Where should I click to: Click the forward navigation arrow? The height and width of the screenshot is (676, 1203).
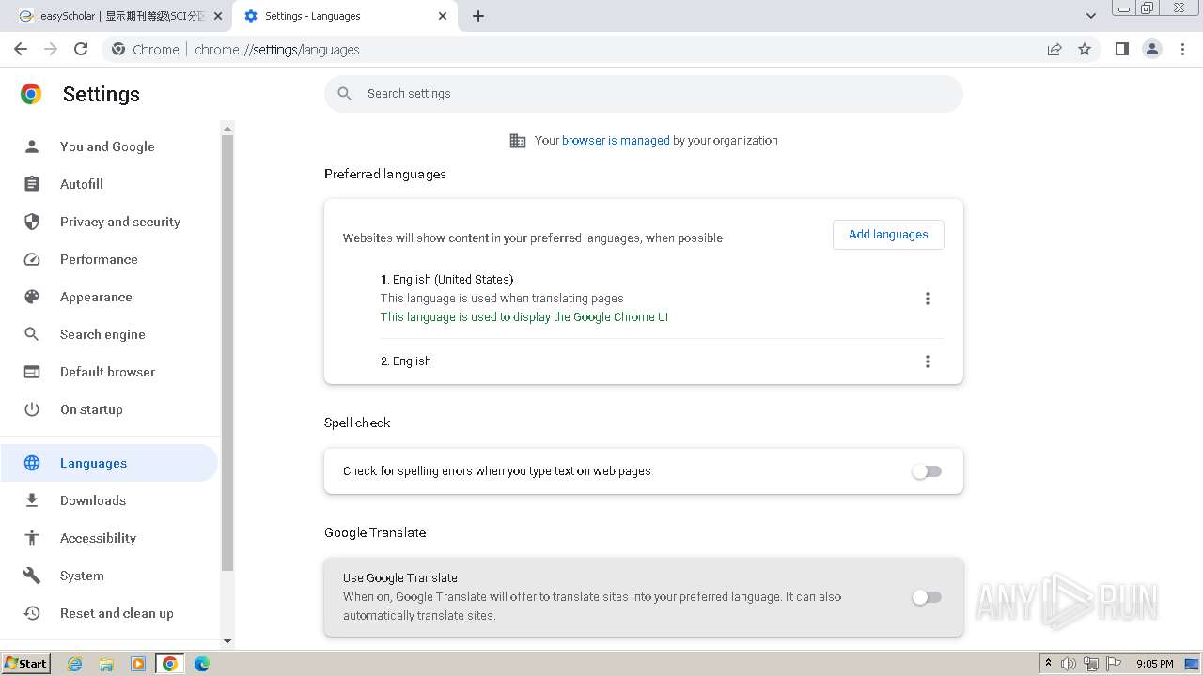click(51, 49)
